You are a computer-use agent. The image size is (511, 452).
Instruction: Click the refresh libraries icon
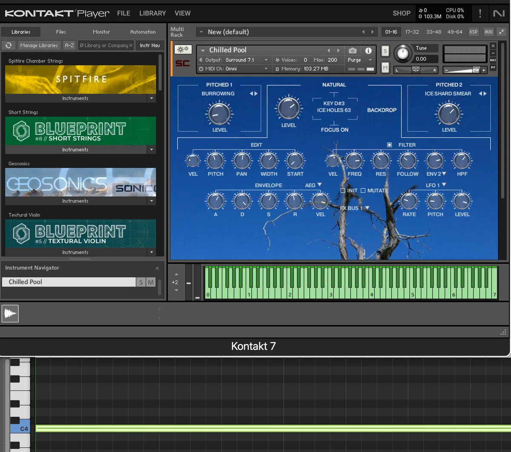[9, 45]
